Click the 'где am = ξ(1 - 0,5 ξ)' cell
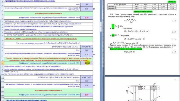Screen dimensions: 180x101 click(11, 72)
